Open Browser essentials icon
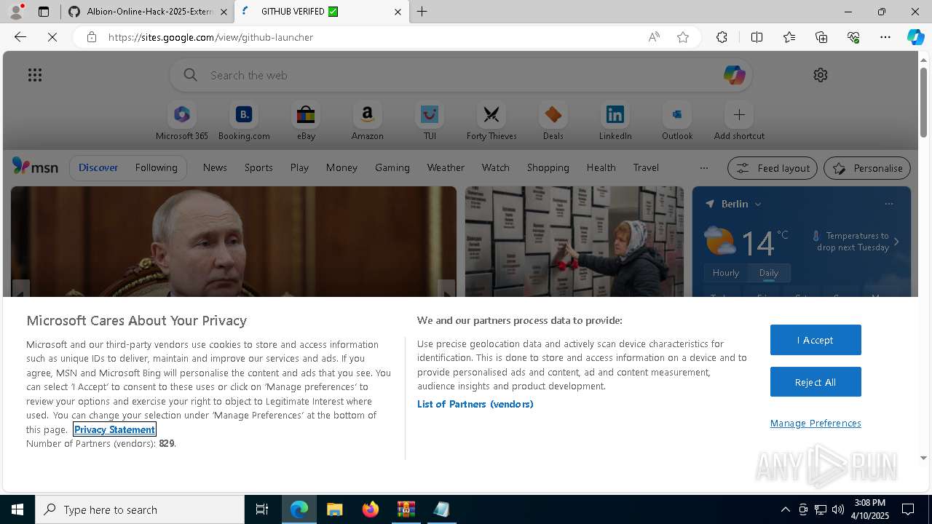Viewport: 932px width, 524px height. (x=853, y=37)
